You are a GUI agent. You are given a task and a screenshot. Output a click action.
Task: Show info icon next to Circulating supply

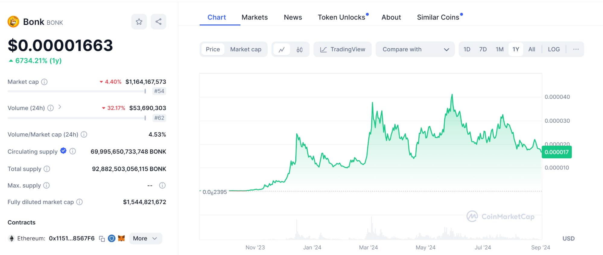point(73,151)
